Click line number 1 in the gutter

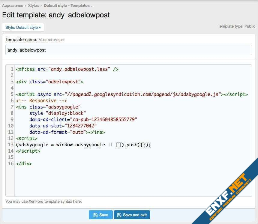click(12, 69)
